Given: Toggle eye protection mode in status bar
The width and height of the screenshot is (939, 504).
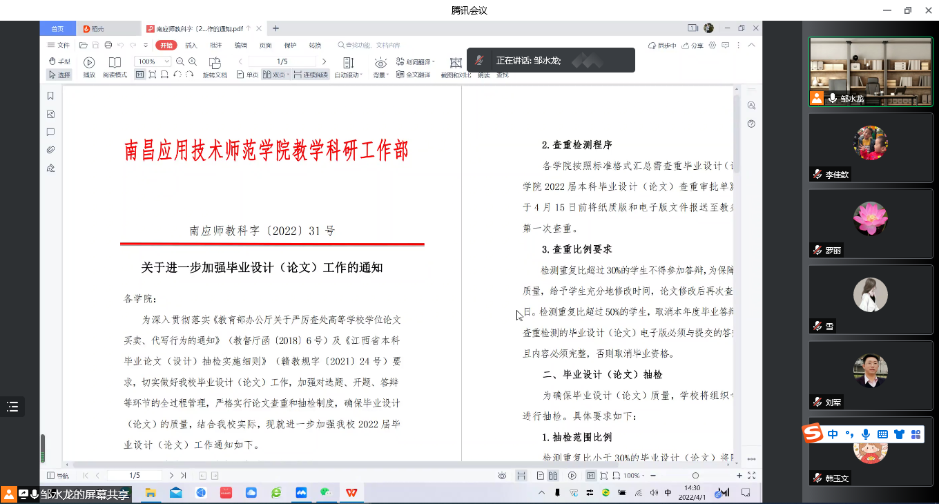Looking at the screenshot, I should coord(502,476).
